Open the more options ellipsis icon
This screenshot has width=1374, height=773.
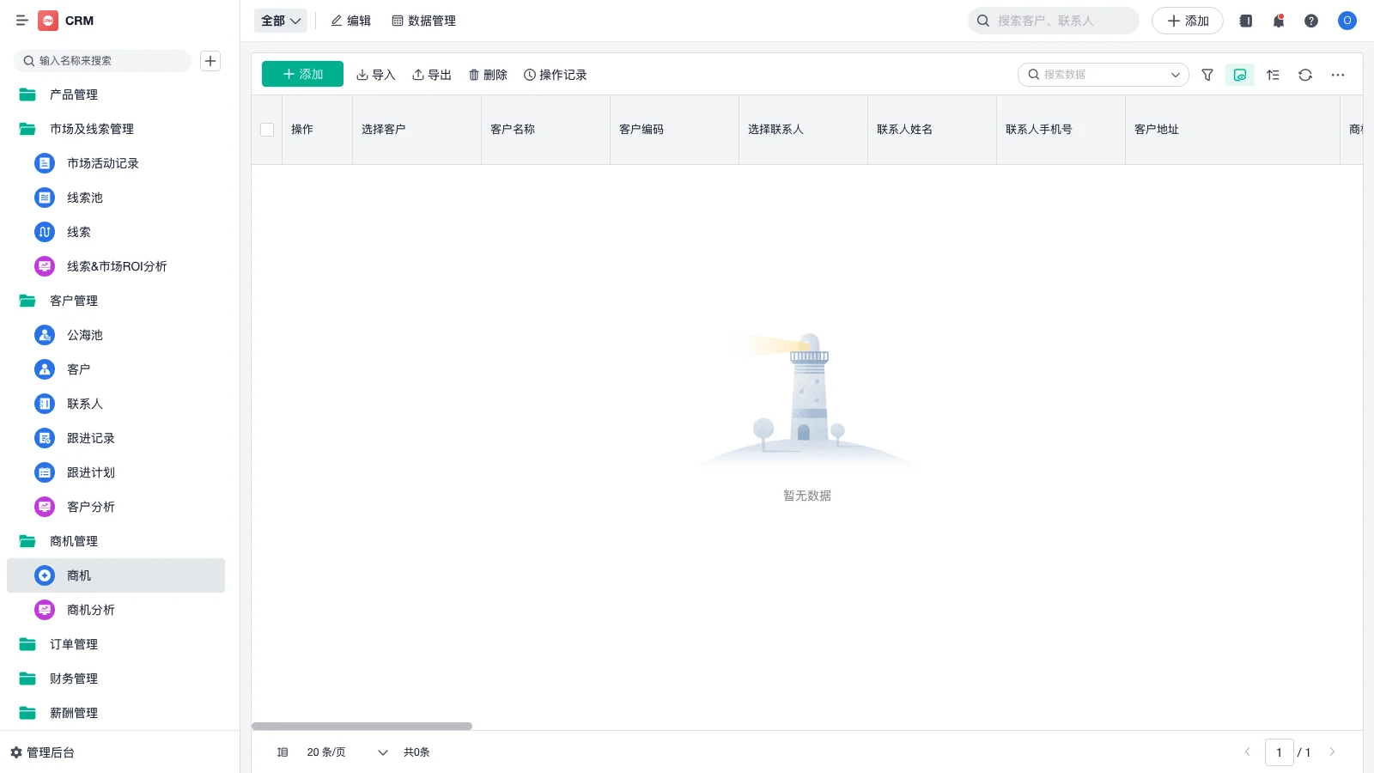click(x=1337, y=75)
